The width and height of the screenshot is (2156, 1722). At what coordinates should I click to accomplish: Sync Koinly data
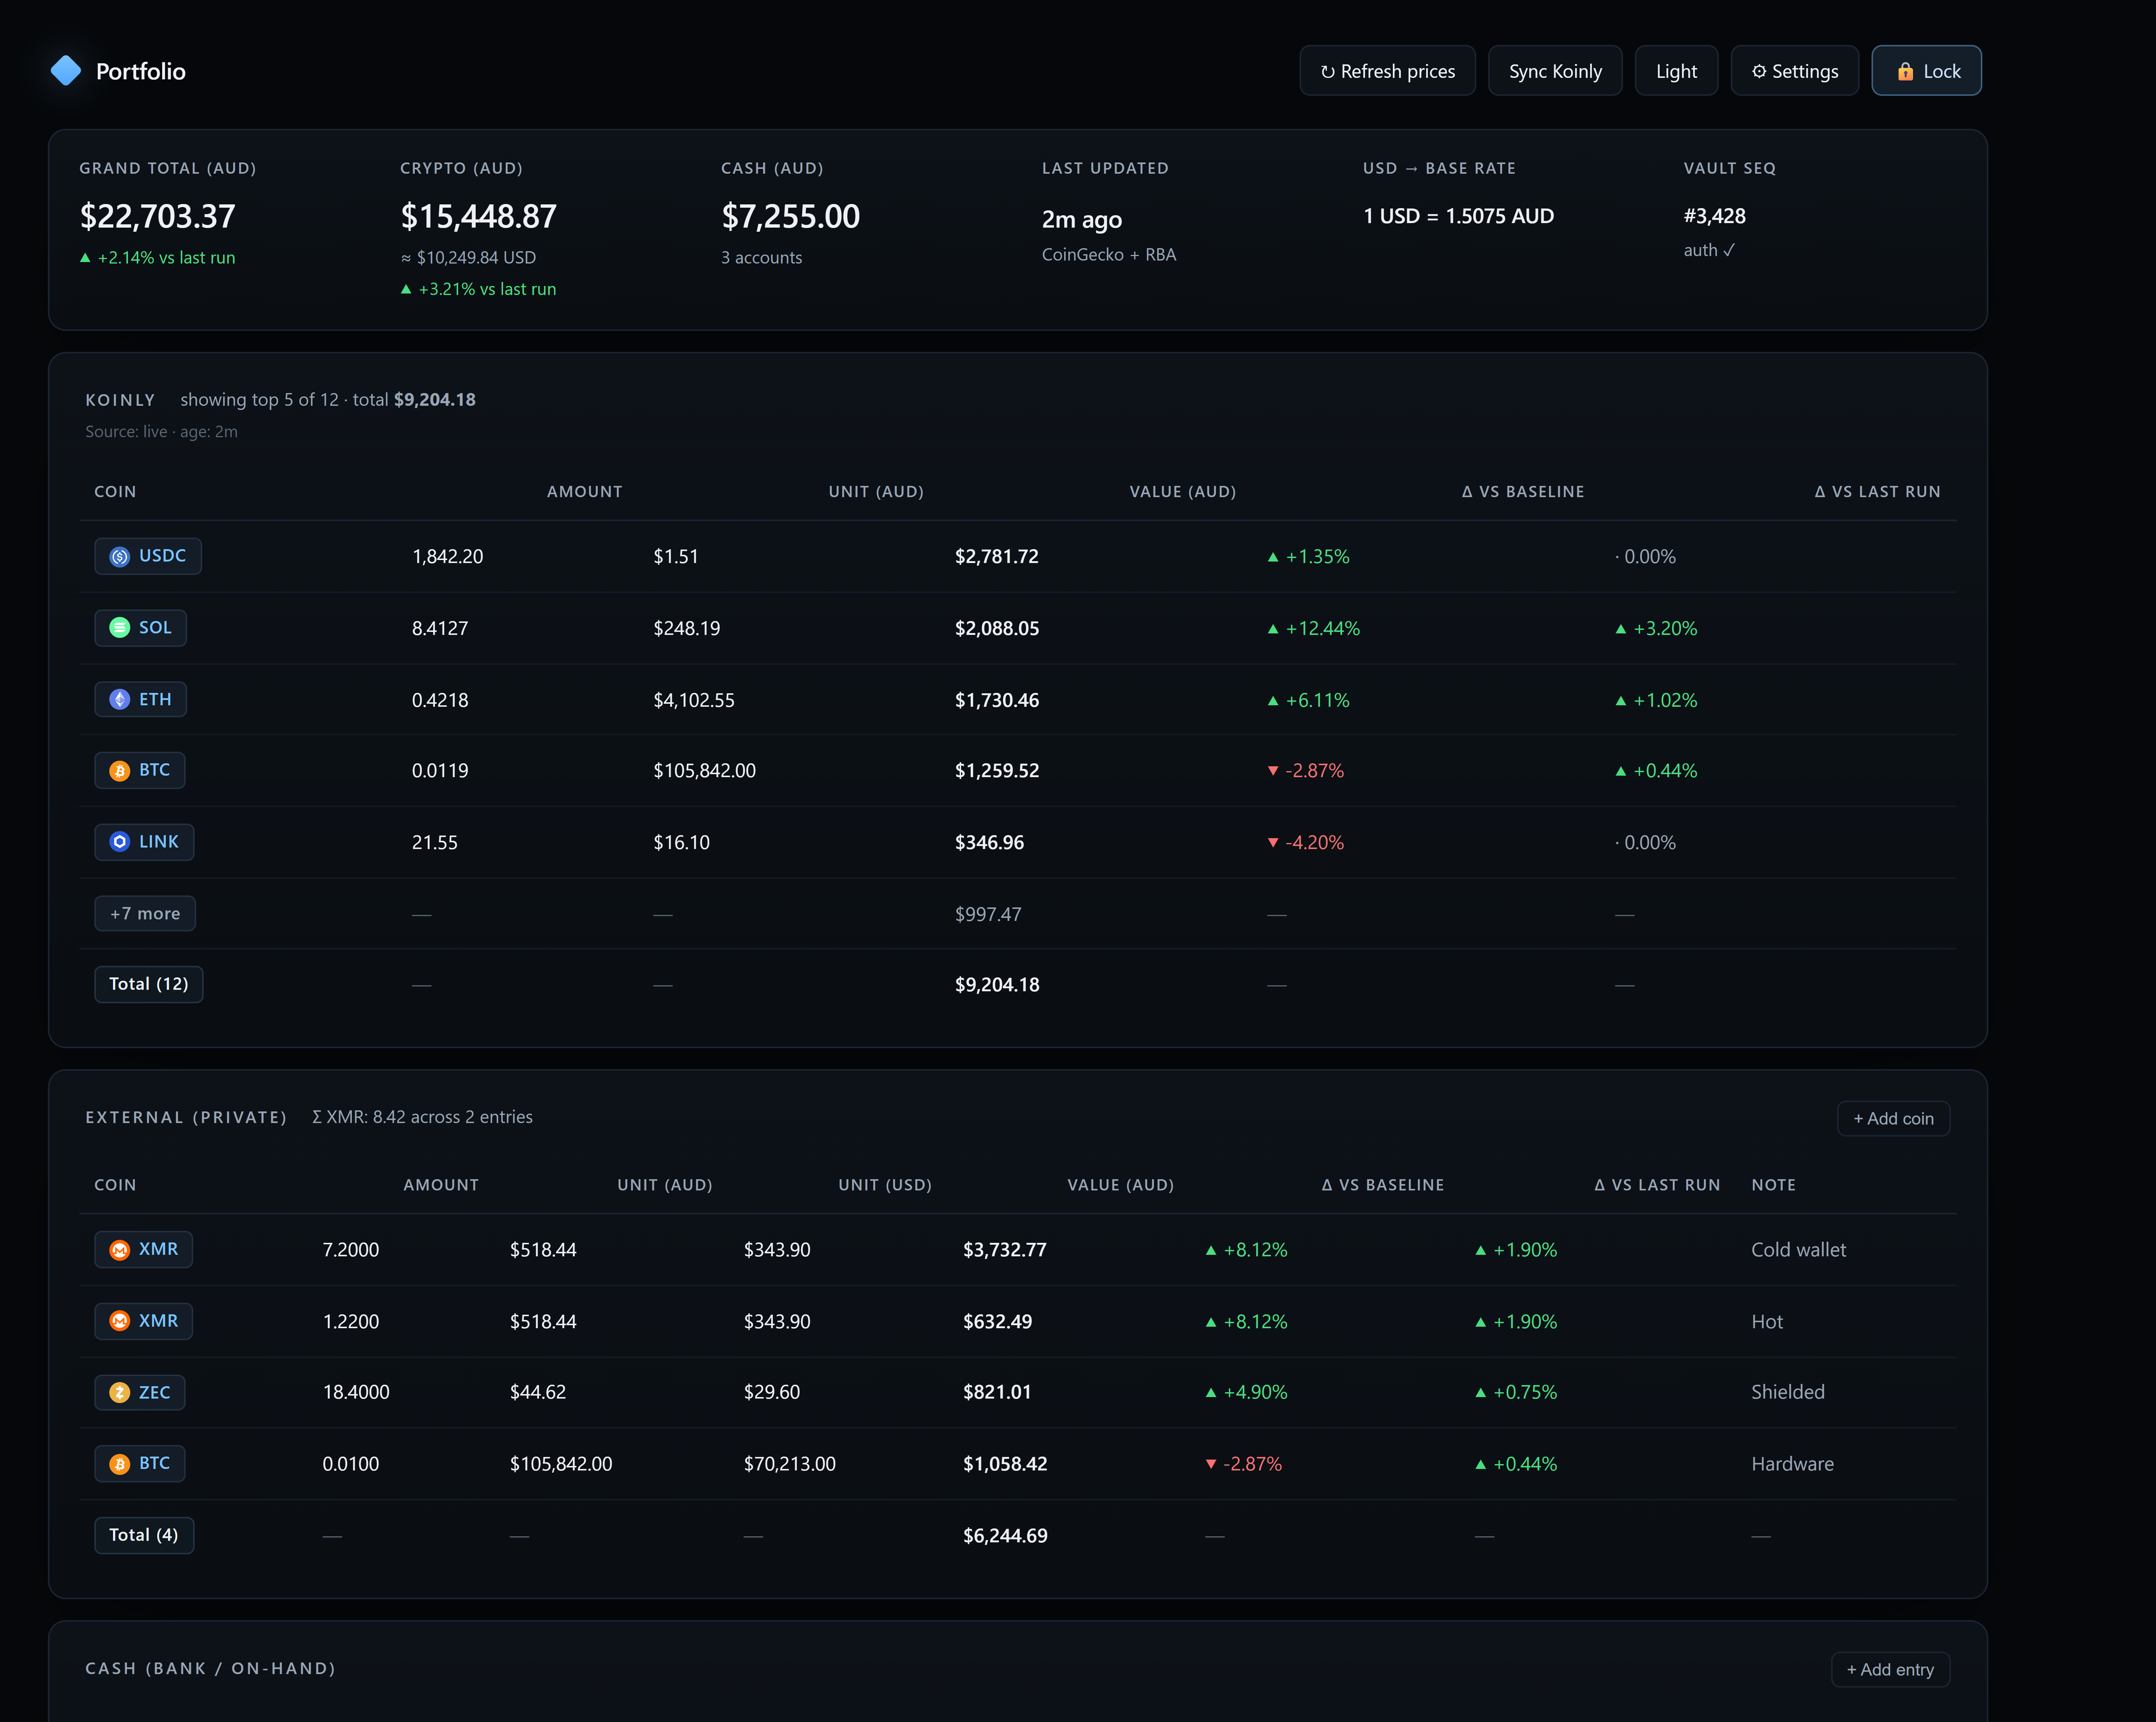pyautogui.click(x=1555, y=71)
